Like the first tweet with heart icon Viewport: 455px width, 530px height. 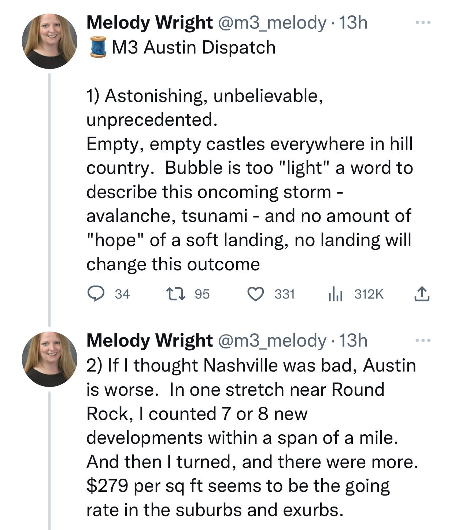[x=255, y=294]
